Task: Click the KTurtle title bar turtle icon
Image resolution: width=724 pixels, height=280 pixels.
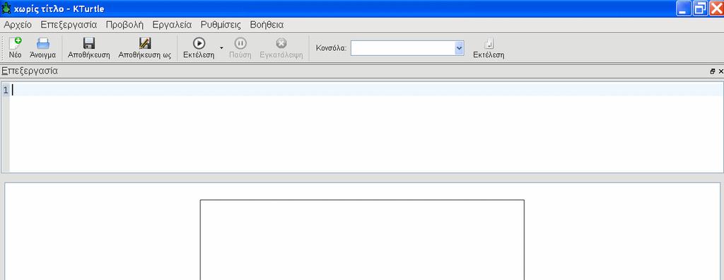Action: point(6,8)
